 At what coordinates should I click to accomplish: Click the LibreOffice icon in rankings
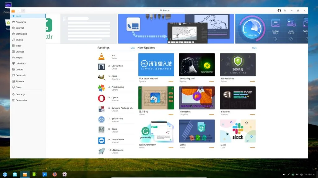[102, 67]
